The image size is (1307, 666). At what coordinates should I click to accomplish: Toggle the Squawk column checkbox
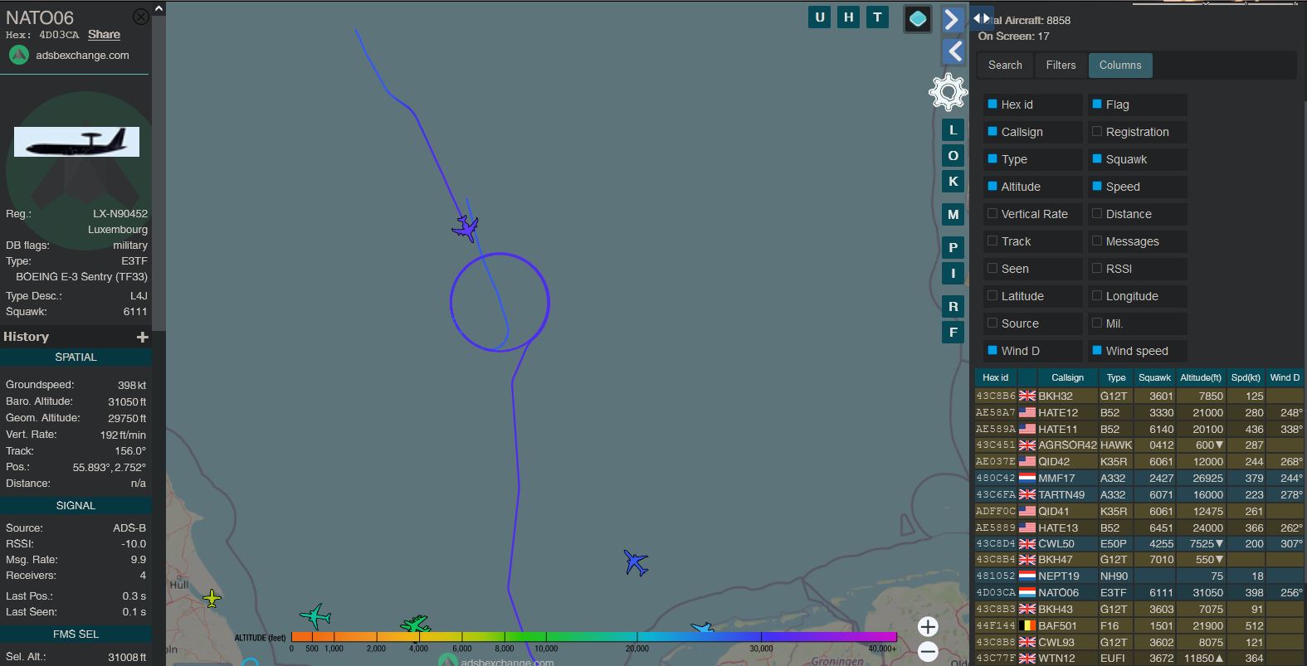tap(1096, 159)
